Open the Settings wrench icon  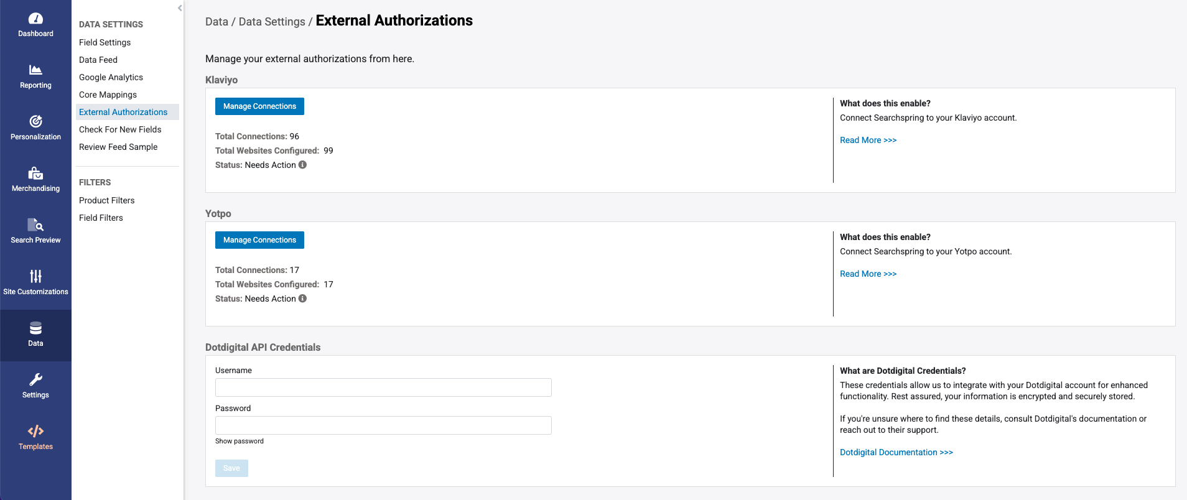(35, 379)
